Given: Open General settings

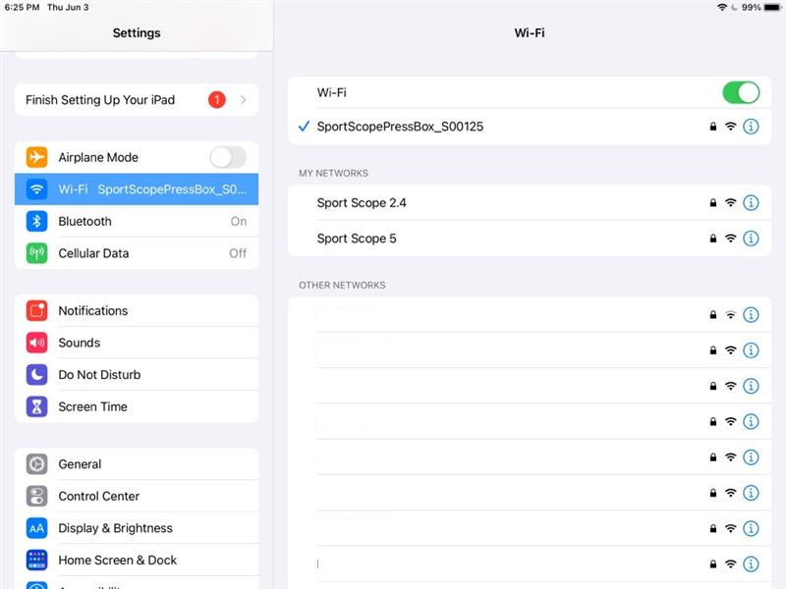Looking at the screenshot, I should point(137,464).
